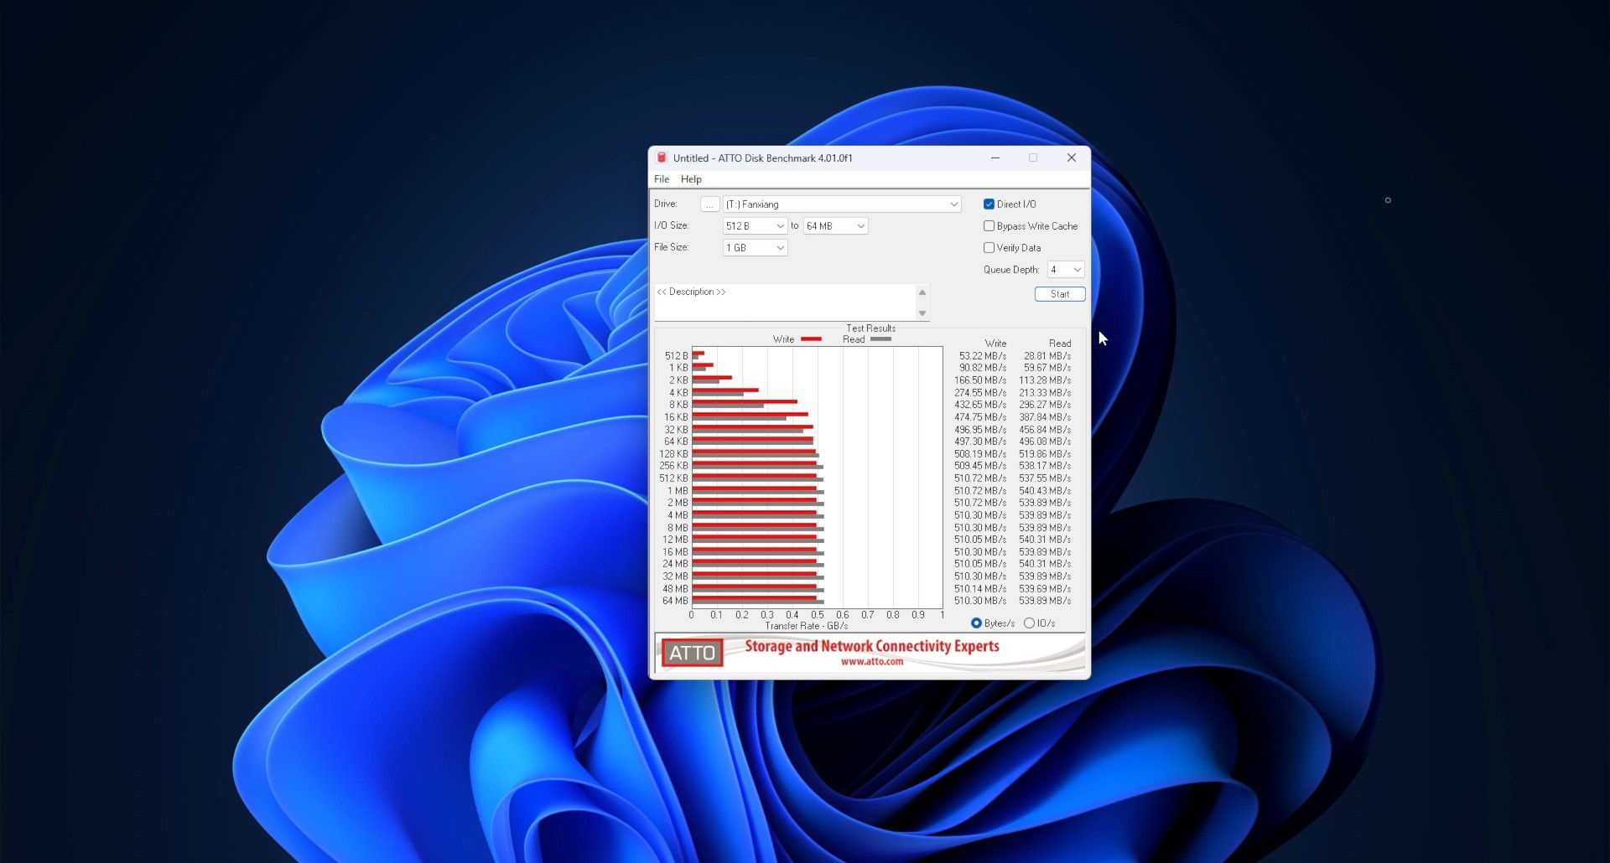Click the 510.14 MB/s write value

coord(980,589)
